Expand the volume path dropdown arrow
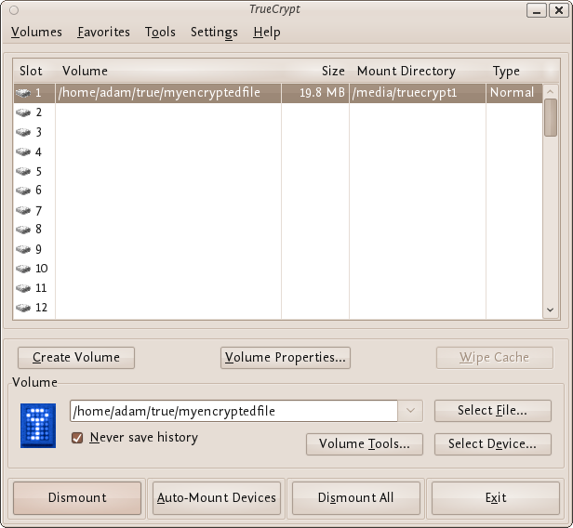 click(x=411, y=411)
